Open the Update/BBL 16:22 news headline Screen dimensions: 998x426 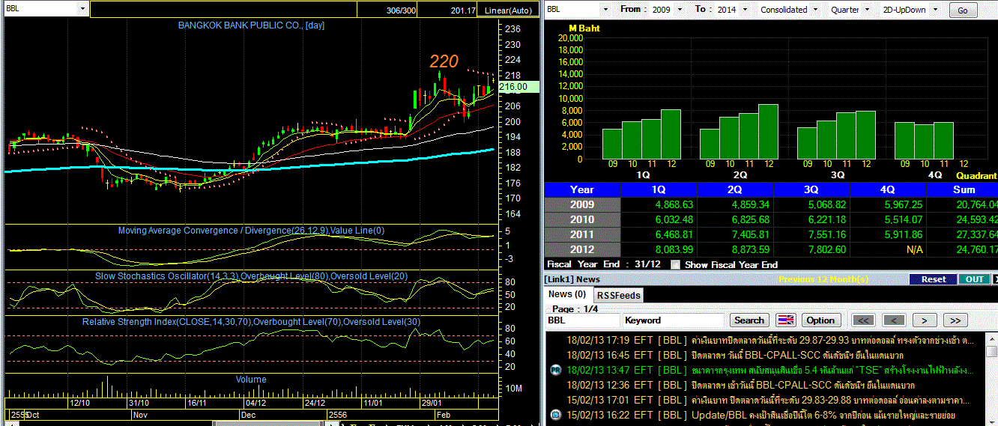tap(823, 415)
